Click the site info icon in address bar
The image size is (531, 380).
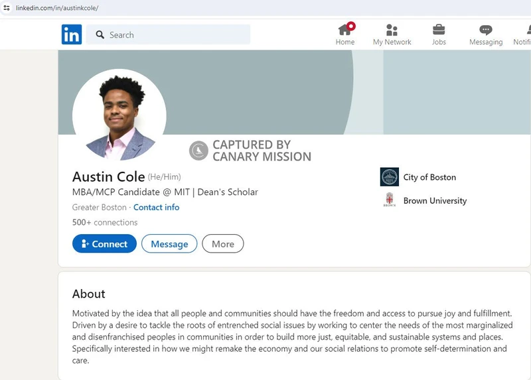tap(7, 8)
